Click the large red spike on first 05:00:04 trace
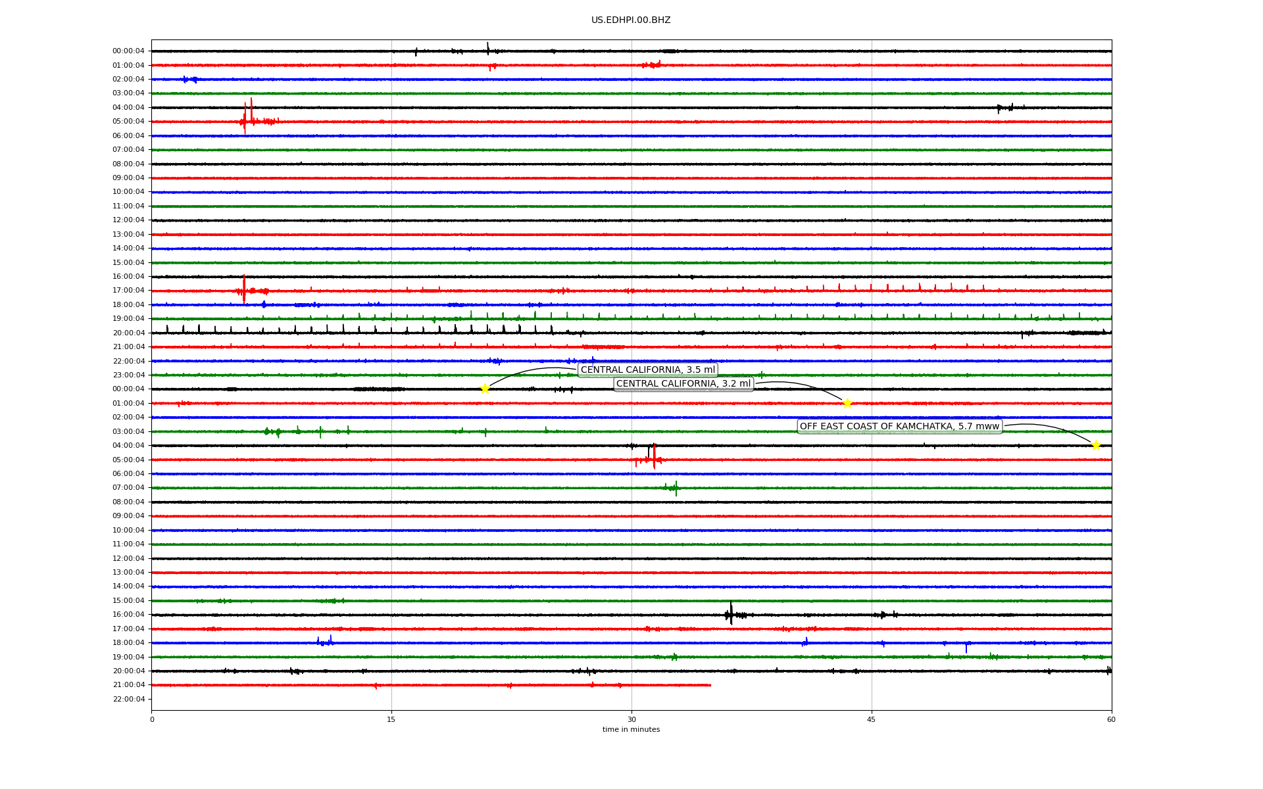The height and width of the screenshot is (789, 1263). [245, 118]
